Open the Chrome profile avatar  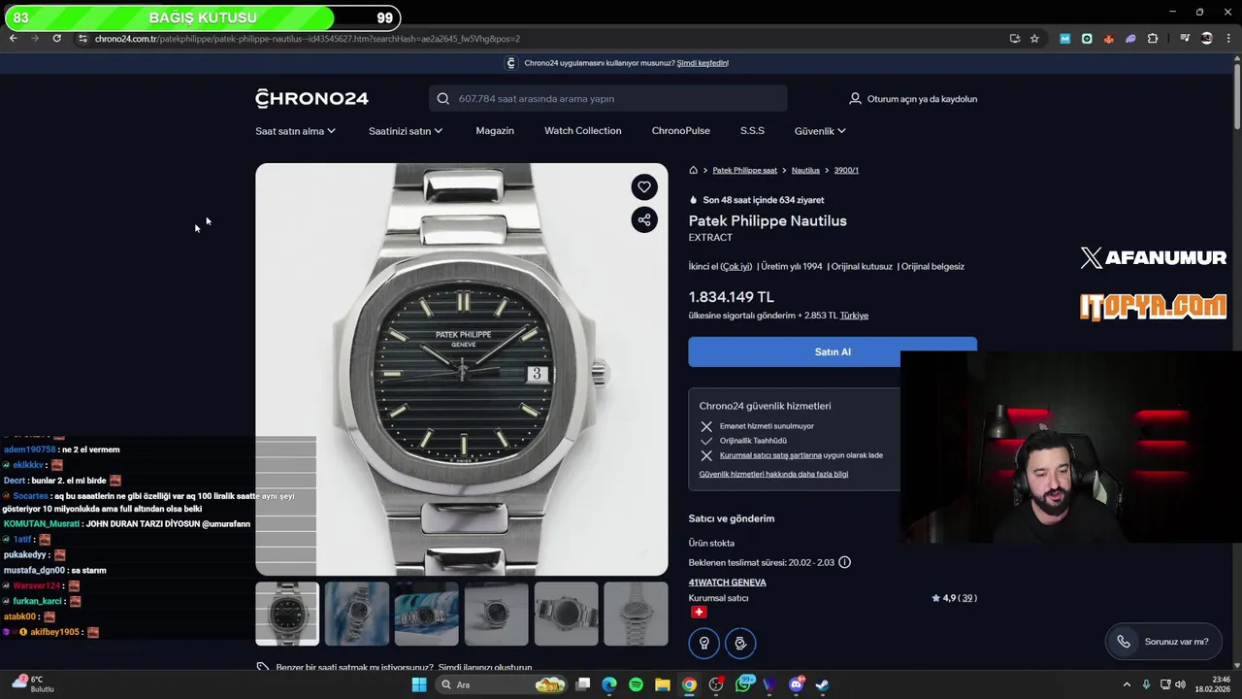[1207, 39]
